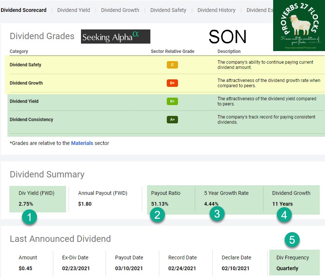Open the Dividend Safety tab
This screenshot has height=278, width=325.
pyautogui.click(x=168, y=10)
